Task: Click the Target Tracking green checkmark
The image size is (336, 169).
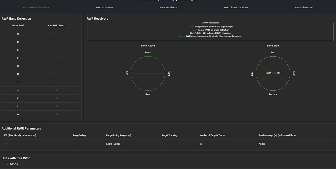Action: click(x=164, y=144)
